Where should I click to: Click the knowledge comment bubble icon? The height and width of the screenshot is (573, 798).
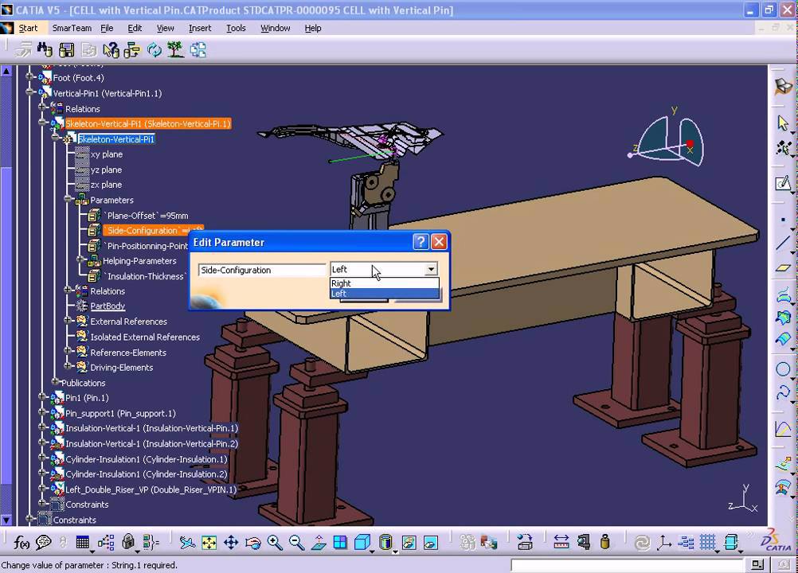coord(44,543)
